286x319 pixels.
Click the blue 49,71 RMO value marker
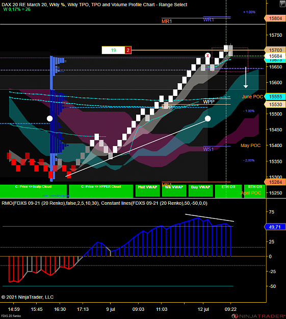coord(275,227)
